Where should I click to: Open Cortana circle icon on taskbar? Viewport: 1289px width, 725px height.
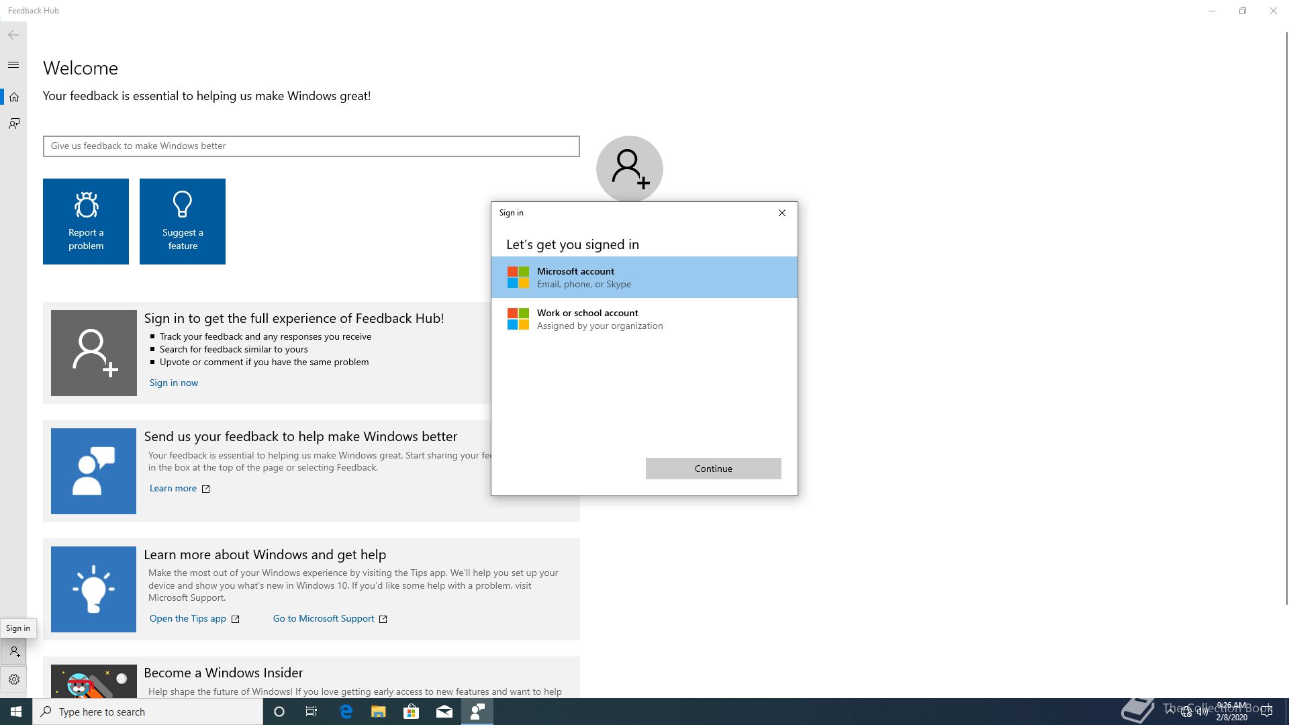pyautogui.click(x=279, y=712)
